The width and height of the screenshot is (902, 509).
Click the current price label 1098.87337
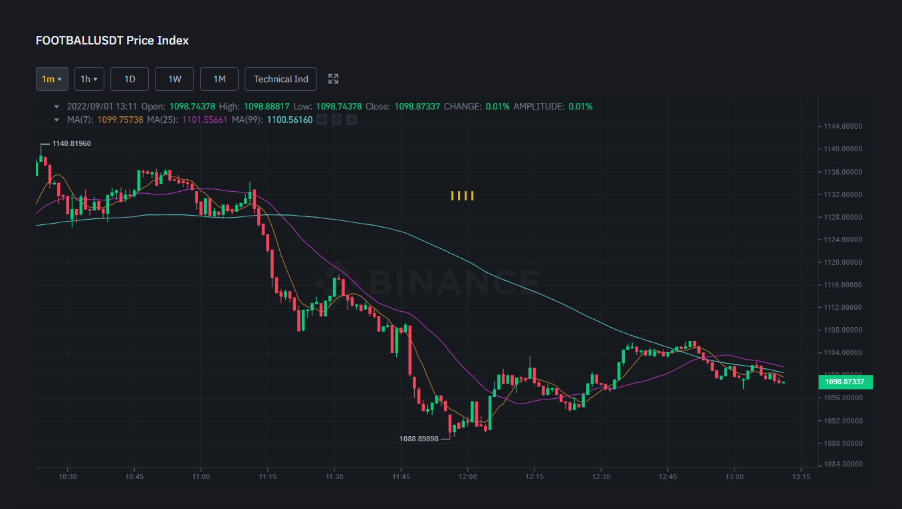pyautogui.click(x=845, y=382)
